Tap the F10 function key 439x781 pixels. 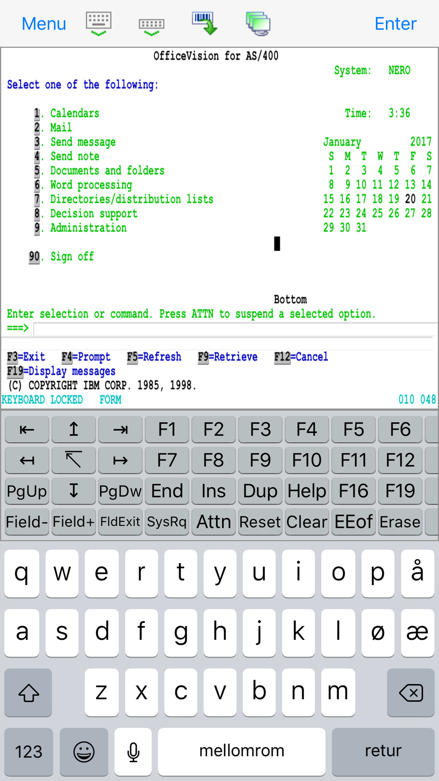pos(307,460)
